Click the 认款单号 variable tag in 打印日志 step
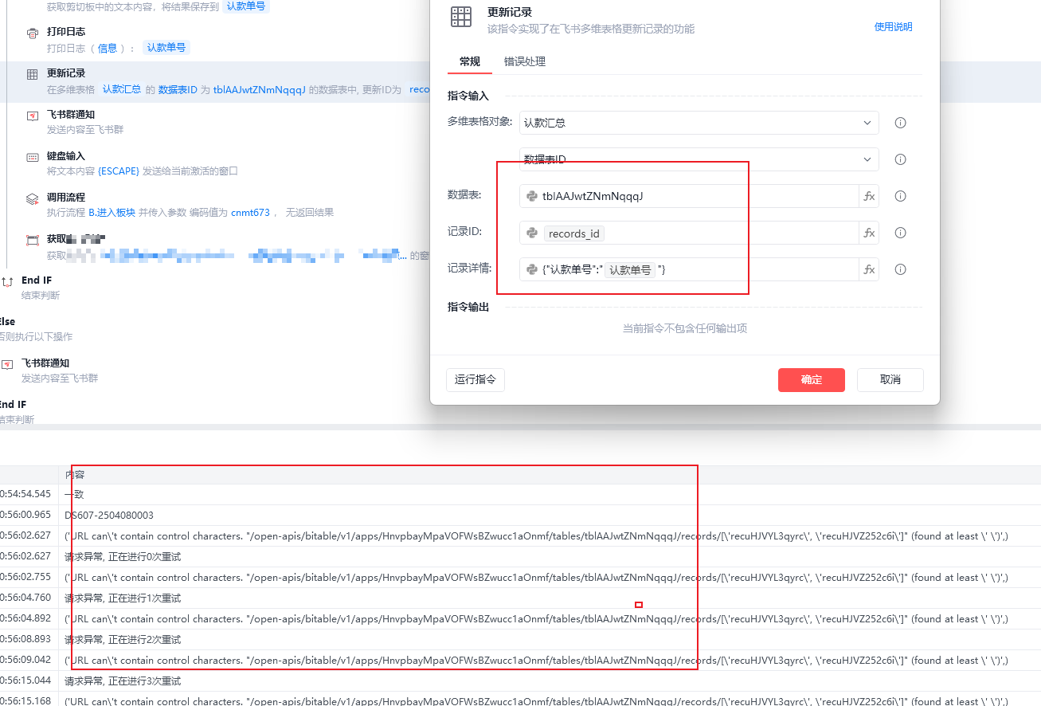This screenshot has width=1041, height=706. [x=166, y=48]
